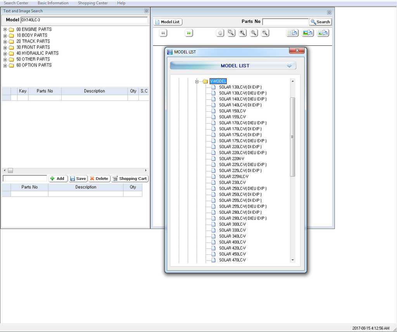The height and width of the screenshot is (332, 397).
Task: Select SOLAR 155LC-V model
Action: pyautogui.click(x=233, y=117)
